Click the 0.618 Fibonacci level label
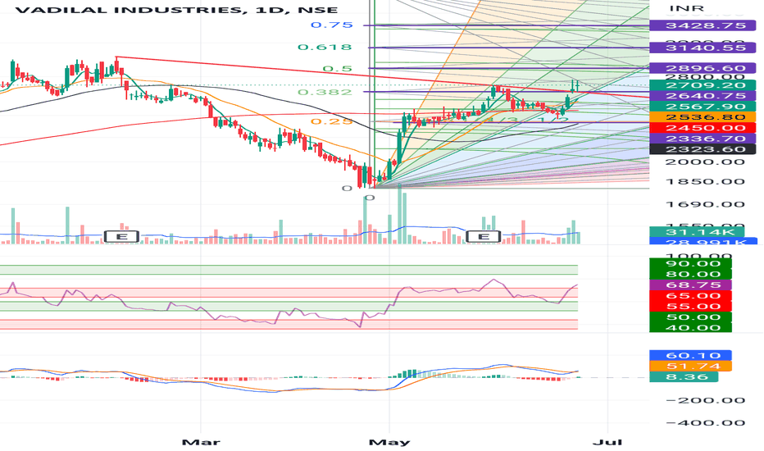This screenshot has width=764, height=451. click(325, 48)
